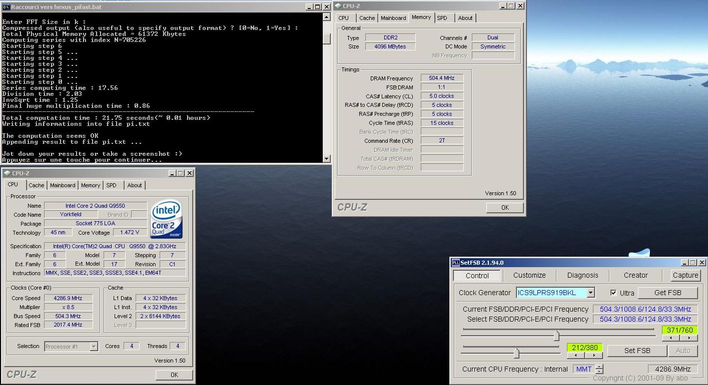The height and width of the screenshot is (385, 708).
Task: Click the upper FSB slider thumb
Action: [x=556, y=336]
